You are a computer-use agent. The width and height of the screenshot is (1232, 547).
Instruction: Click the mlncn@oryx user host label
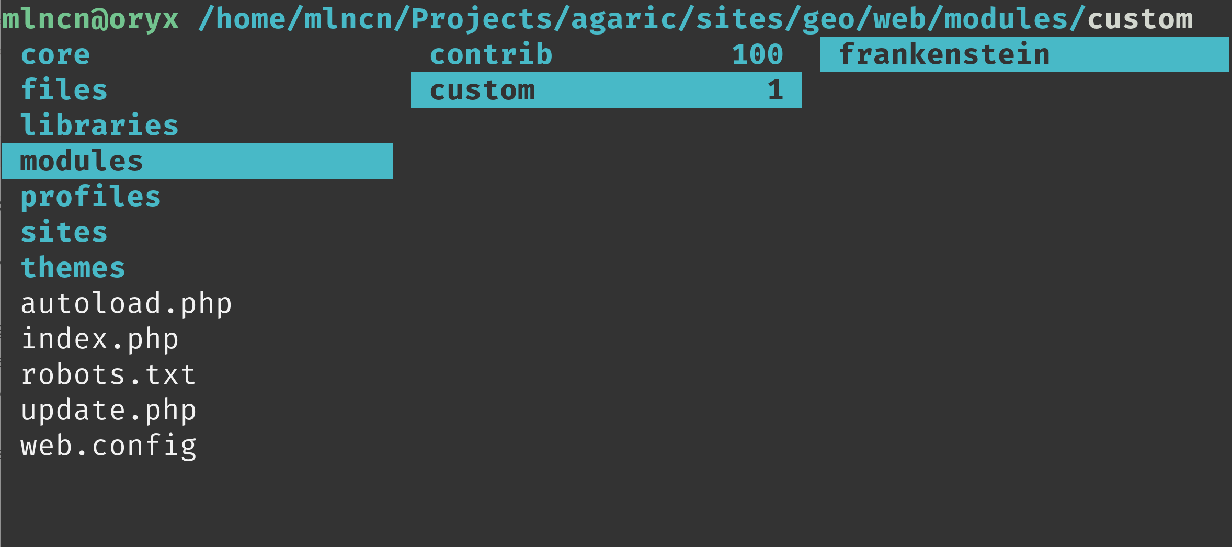point(90,19)
